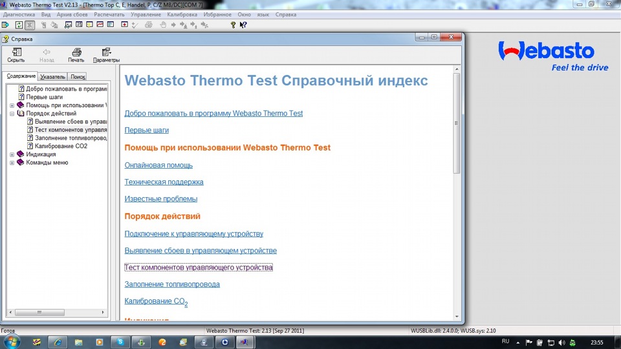Expand 'Помощь при использовании' tree node
The image size is (621, 349).
pyautogui.click(x=12, y=105)
